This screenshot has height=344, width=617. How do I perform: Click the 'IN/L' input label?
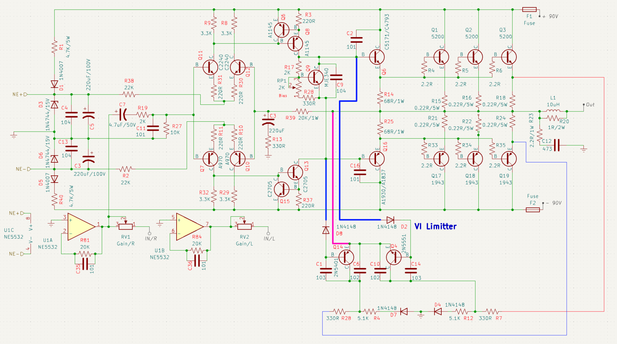269,239
